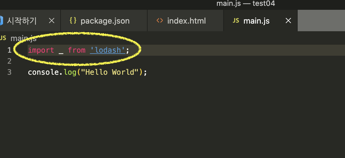Click the "Hello World" string
The width and height of the screenshot is (345, 158).
[x=110, y=72]
